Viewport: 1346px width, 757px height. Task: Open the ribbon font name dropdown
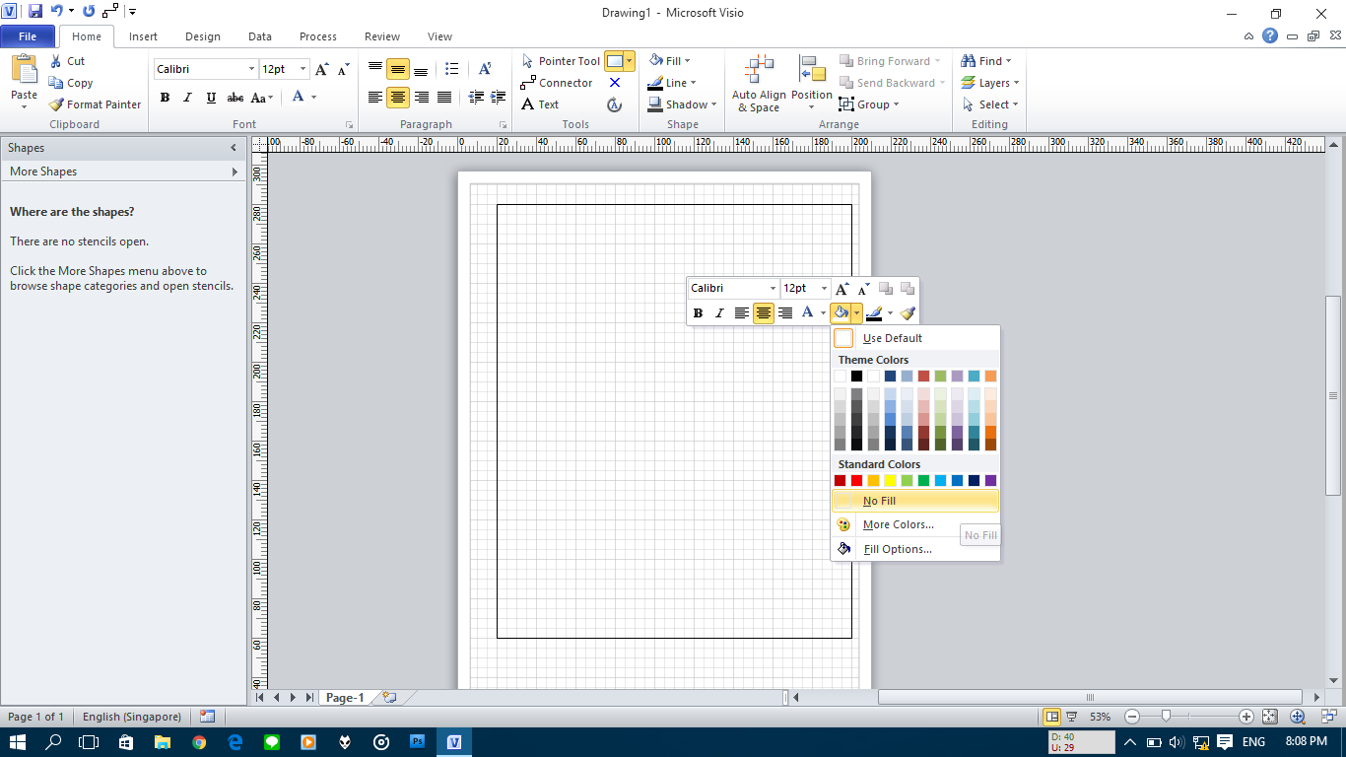pos(250,69)
